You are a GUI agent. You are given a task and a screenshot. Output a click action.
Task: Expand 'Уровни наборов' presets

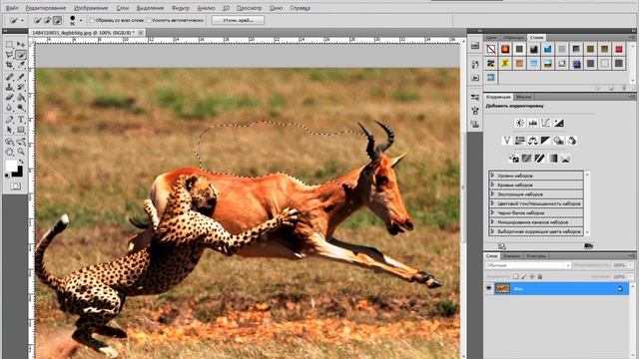pos(492,176)
